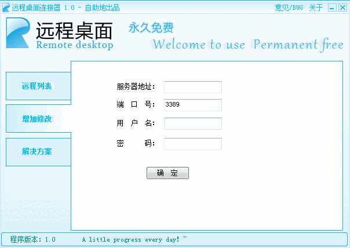Focus the 用户名 input field

click(193, 123)
